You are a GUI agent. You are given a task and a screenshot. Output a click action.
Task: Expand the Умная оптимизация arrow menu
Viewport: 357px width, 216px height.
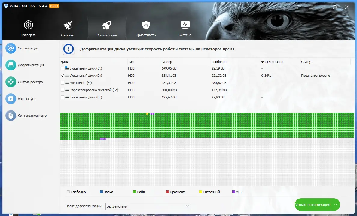point(336,205)
